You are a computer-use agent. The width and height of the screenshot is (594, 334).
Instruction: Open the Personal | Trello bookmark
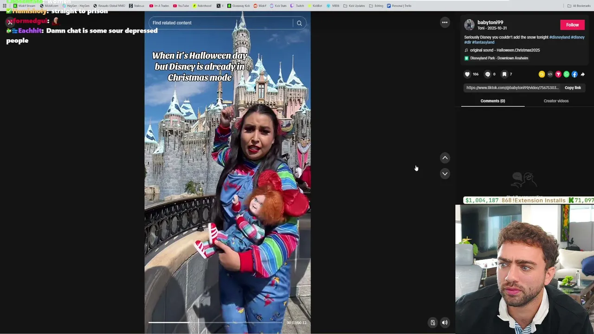[x=399, y=6]
